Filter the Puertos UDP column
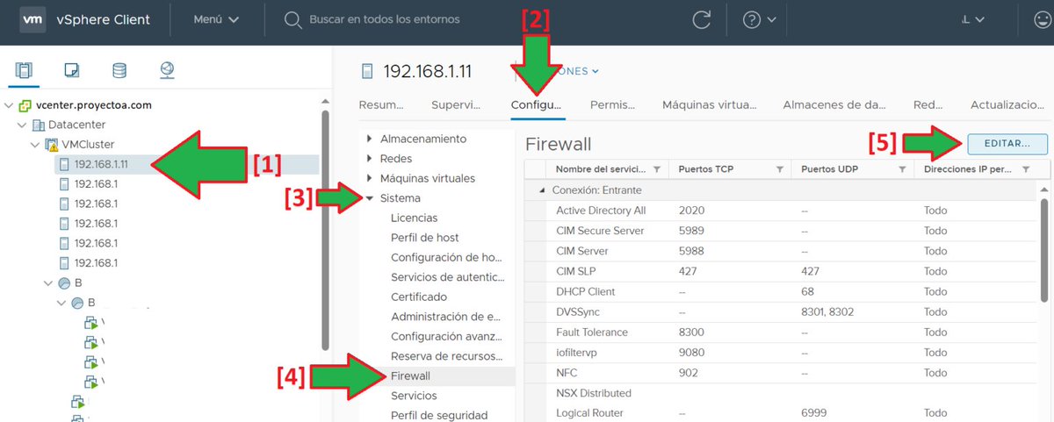 902,169
